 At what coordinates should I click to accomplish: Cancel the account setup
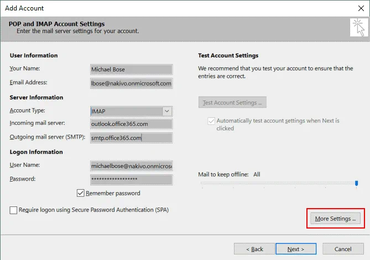tap(343, 249)
